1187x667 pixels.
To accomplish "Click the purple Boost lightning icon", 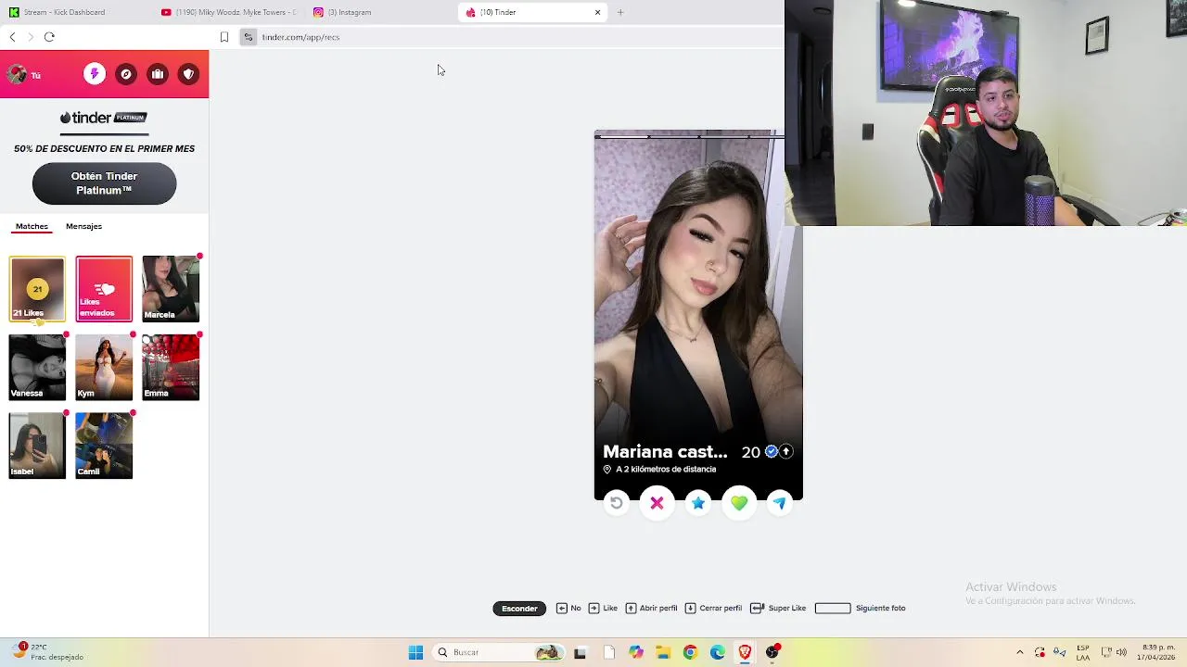I will [95, 74].
